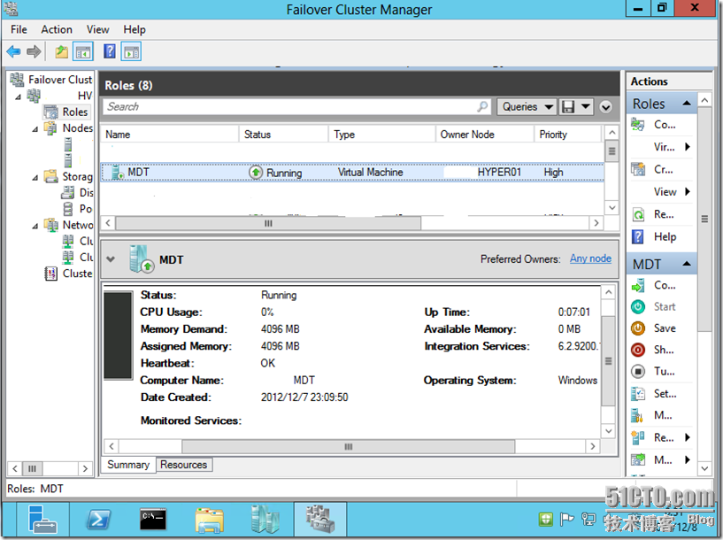Toggle the Show/Hide Action Pane icon
723x540 pixels.
click(x=131, y=51)
